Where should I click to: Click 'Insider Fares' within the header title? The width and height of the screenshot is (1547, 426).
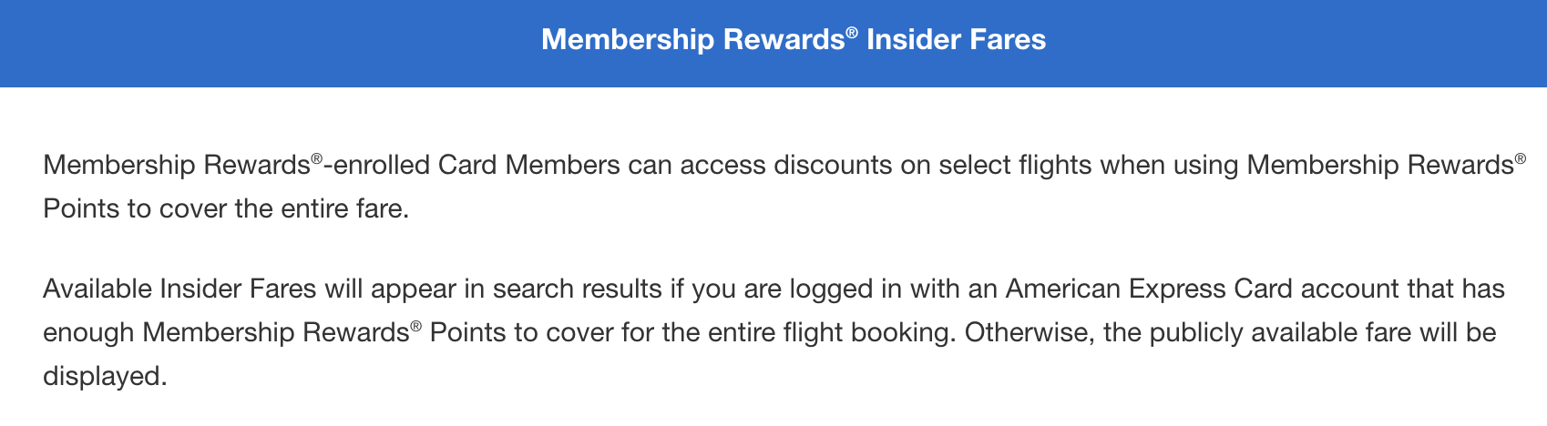(957, 40)
